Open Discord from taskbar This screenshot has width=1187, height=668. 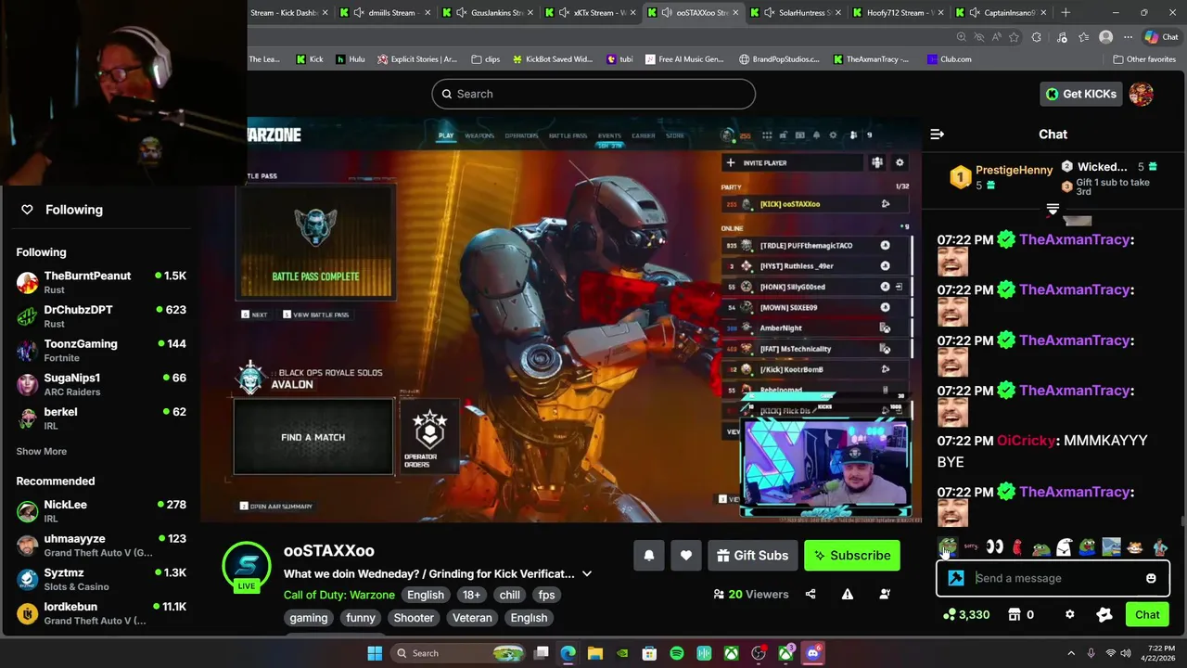[813, 653]
